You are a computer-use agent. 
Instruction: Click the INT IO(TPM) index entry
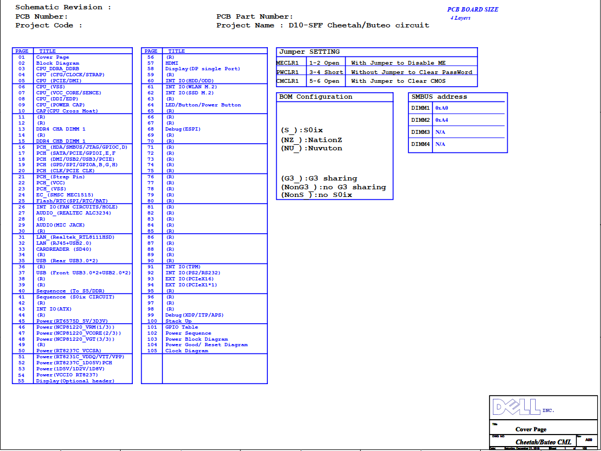184,267
